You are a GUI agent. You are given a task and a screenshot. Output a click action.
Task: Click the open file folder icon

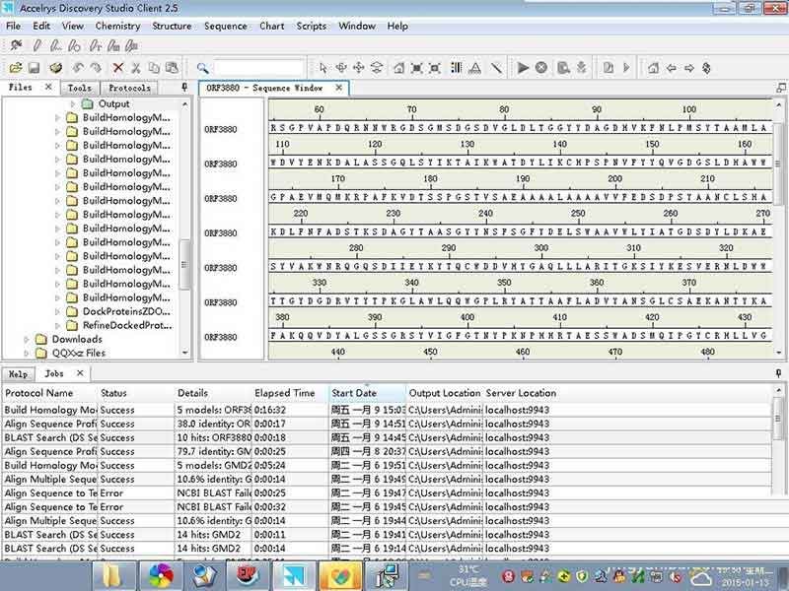click(x=16, y=67)
